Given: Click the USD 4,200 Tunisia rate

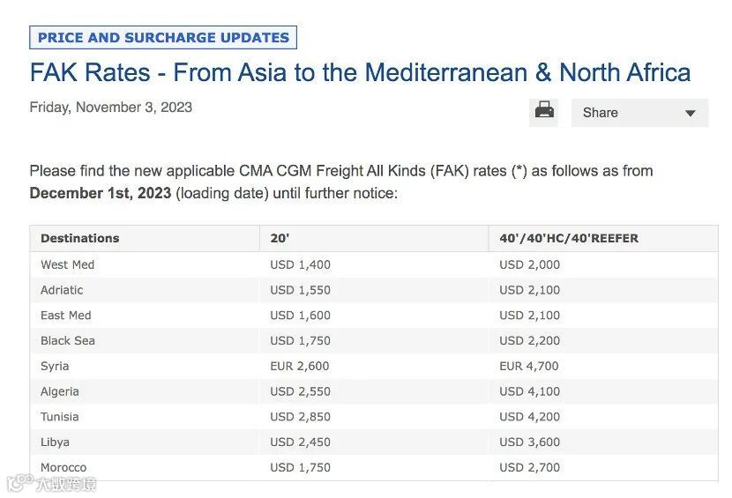Looking at the screenshot, I should point(529,417).
